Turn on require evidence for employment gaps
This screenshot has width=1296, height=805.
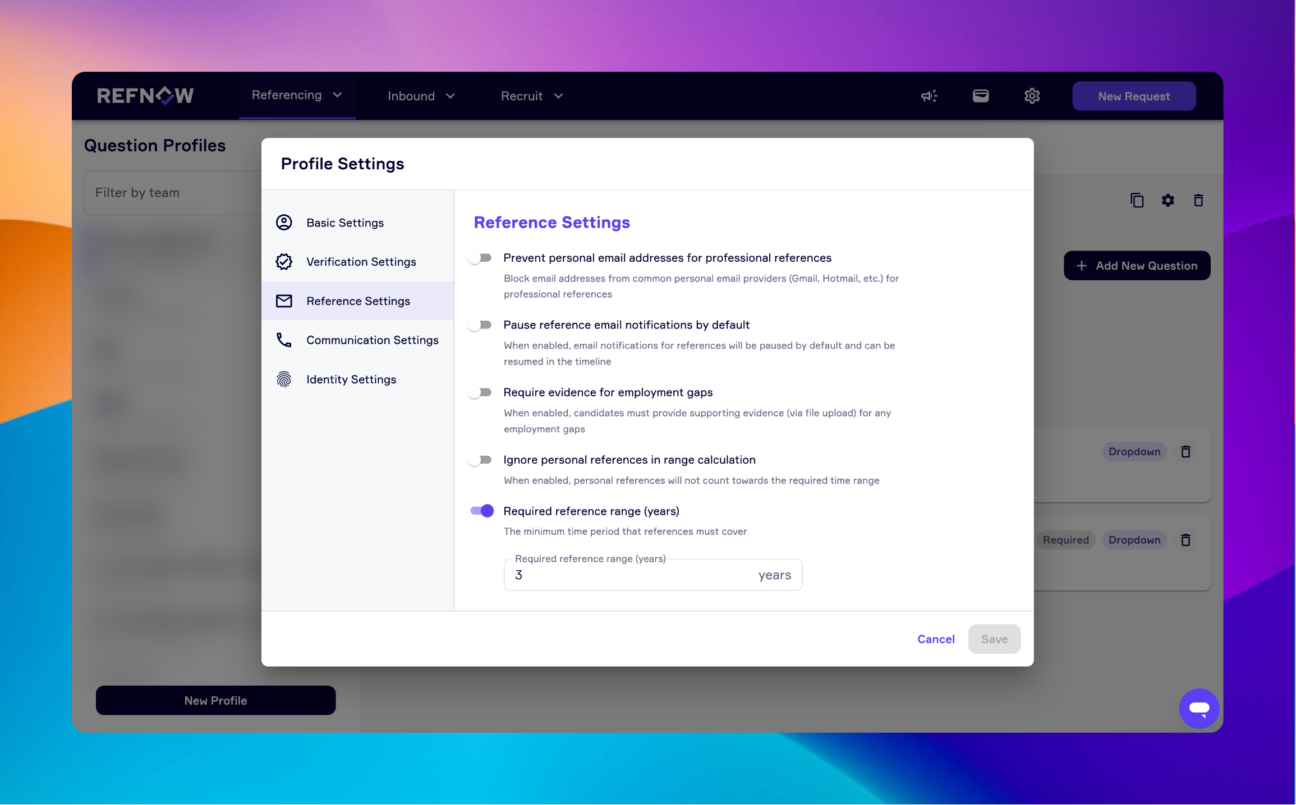pyautogui.click(x=481, y=392)
